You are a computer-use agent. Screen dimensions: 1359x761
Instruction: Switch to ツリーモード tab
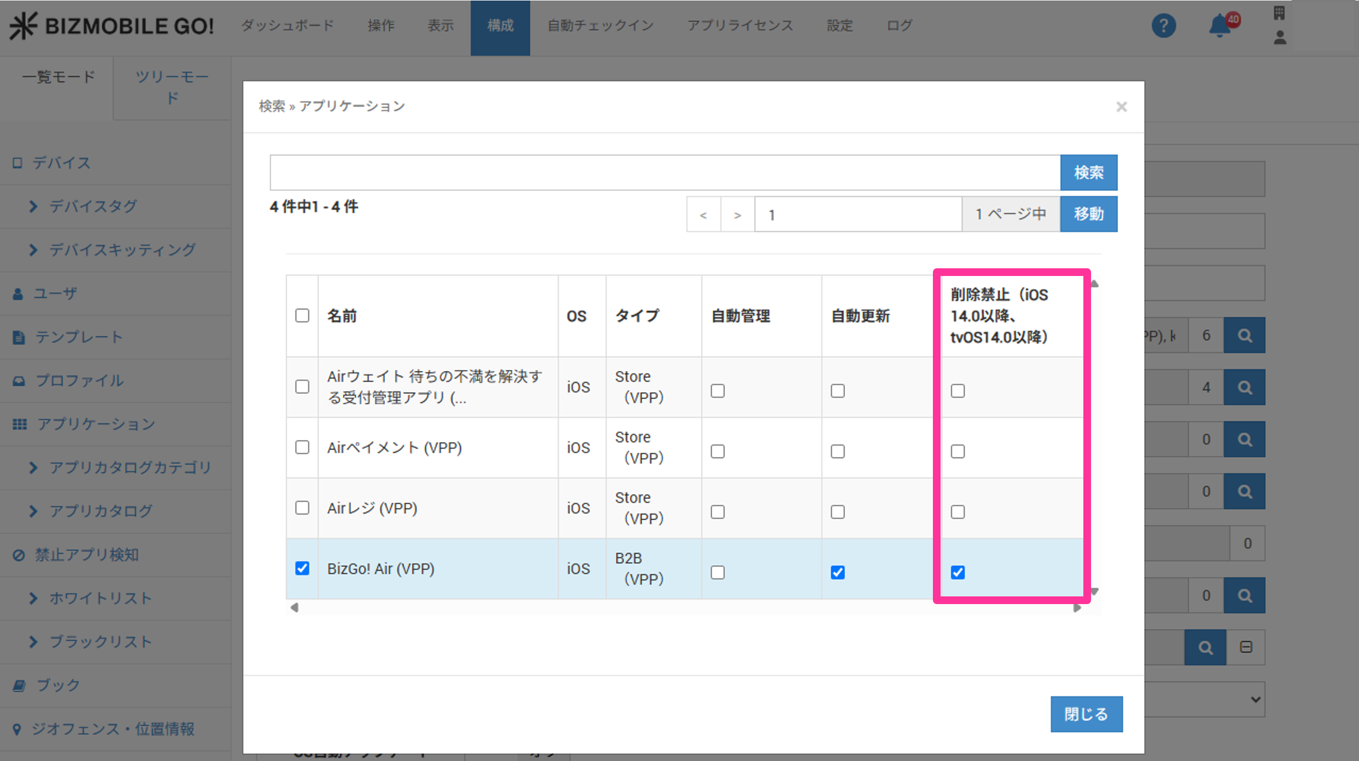click(x=172, y=87)
